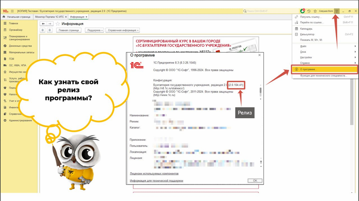Select Показать М, М+, М- menu item
359x201 pixels.
(x=325, y=40)
